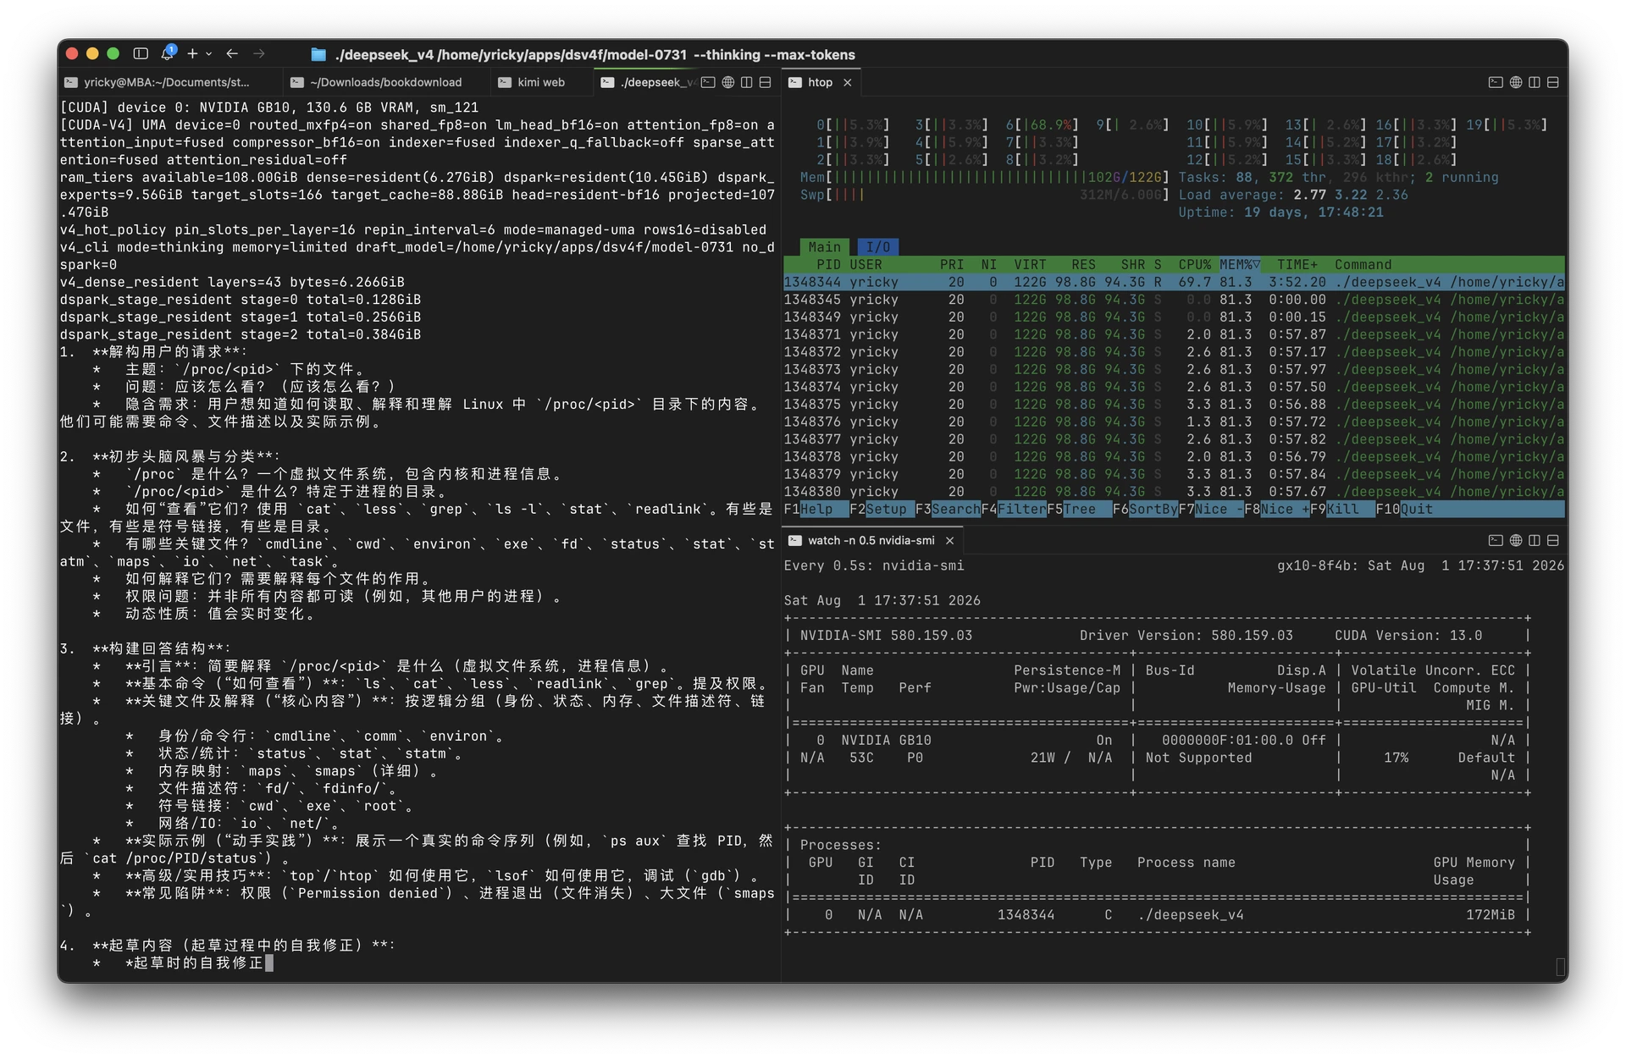Activate F4 Filter in htop footer
The image size is (1626, 1059).
pos(1013,509)
